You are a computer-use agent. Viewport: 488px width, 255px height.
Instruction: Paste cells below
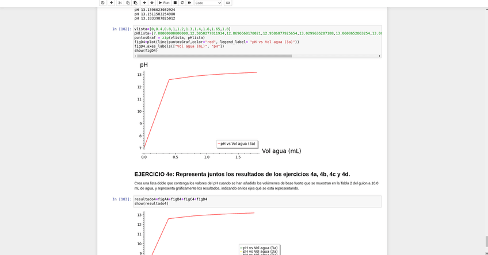click(x=135, y=3)
